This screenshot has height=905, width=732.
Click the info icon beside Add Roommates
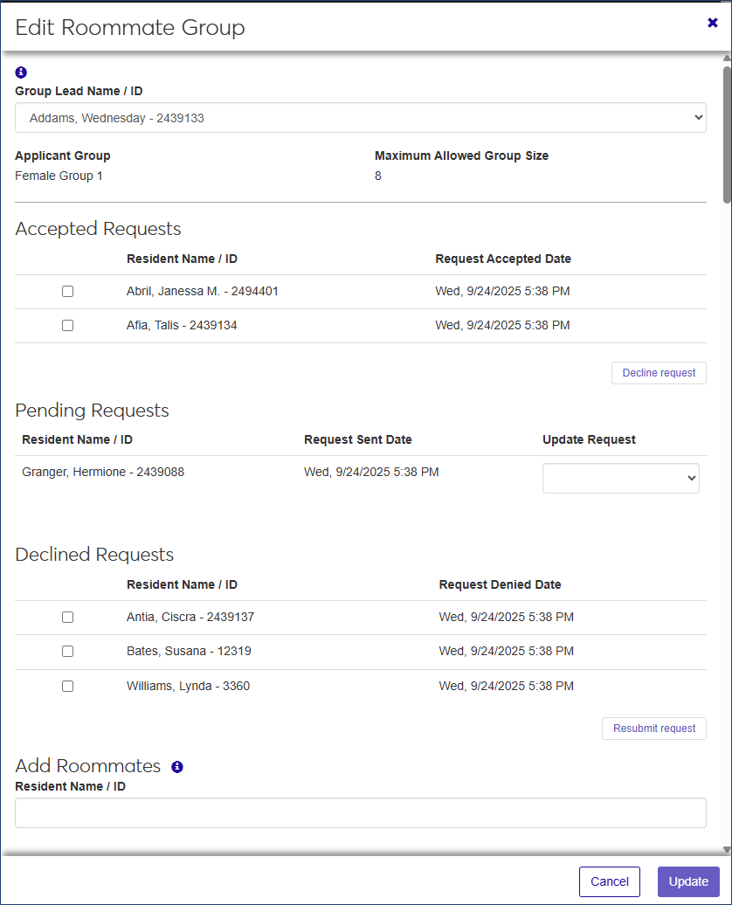(177, 767)
